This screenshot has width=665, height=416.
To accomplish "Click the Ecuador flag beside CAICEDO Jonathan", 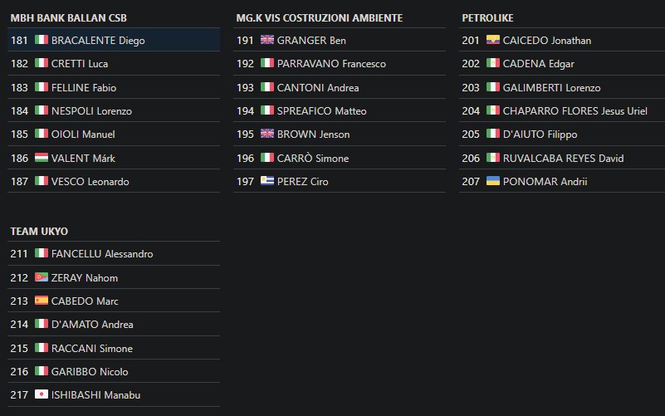I will (x=493, y=40).
